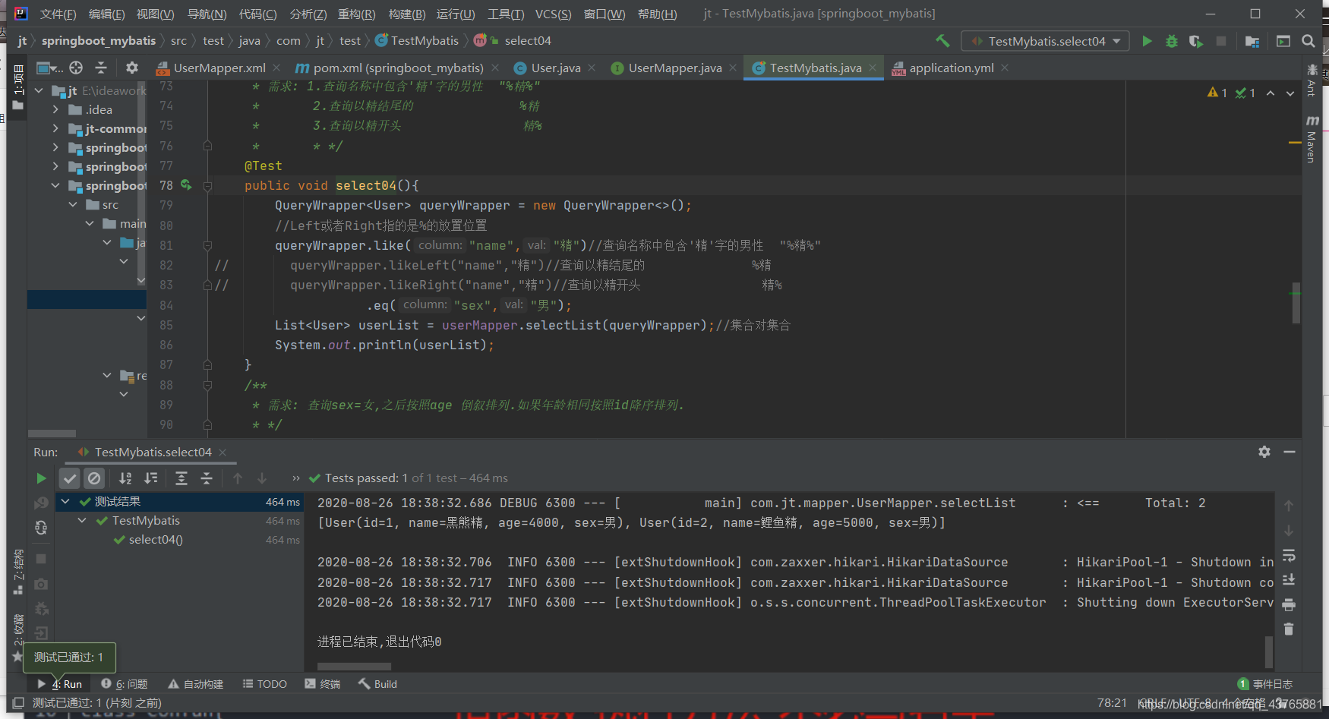Open Ant tool window on right
Image resolution: width=1329 pixels, height=719 pixels.
click(x=1312, y=80)
